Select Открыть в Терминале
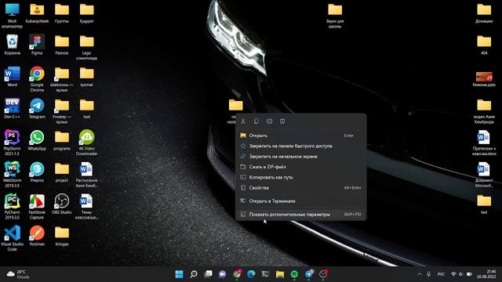Image resolution: width=502 pixels, height=282 pixels. pyautogui.click(x=301, y=201)
